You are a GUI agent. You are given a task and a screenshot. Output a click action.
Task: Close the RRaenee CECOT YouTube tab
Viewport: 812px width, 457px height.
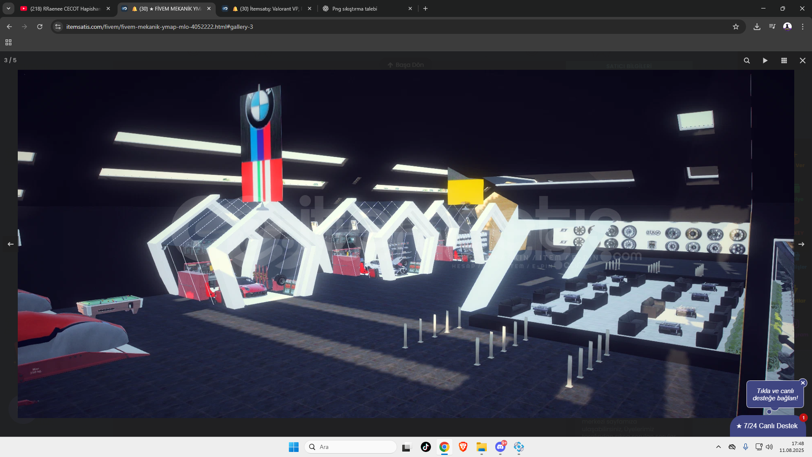[x=108, y=8]
